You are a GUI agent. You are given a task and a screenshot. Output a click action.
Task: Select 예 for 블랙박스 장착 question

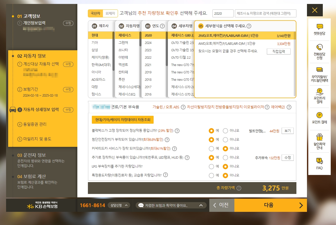(211, 131)
